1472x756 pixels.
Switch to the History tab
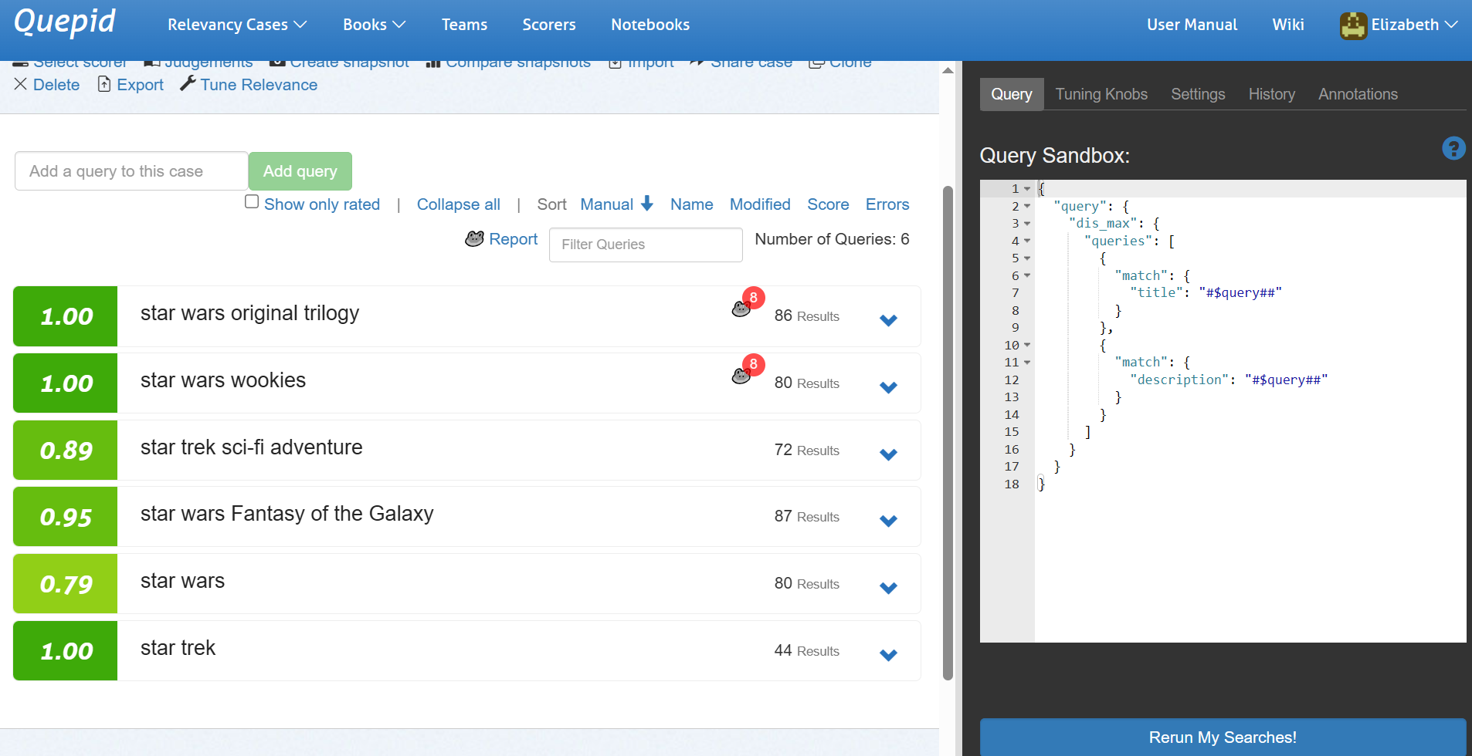click(x=1271, y=94)
